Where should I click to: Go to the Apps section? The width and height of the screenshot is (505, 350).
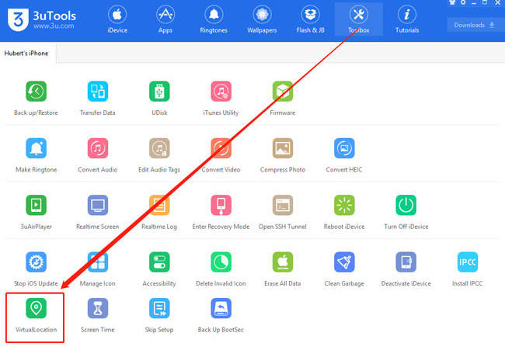[x=165, y=19]
